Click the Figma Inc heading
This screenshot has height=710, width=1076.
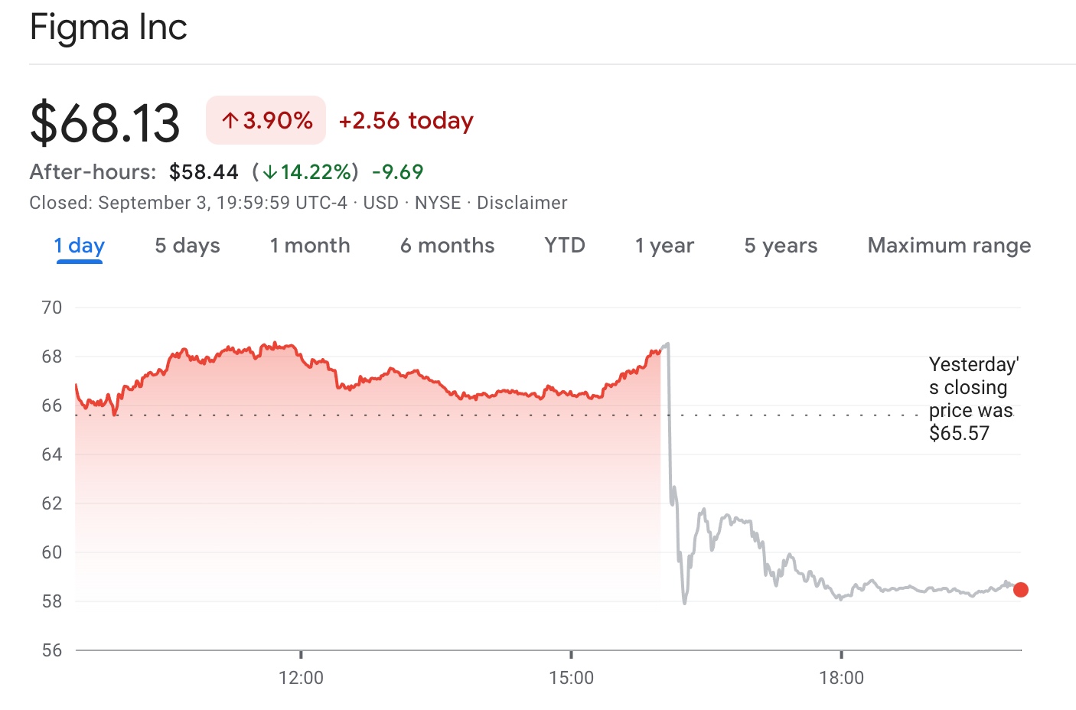[x=109, y=28]
